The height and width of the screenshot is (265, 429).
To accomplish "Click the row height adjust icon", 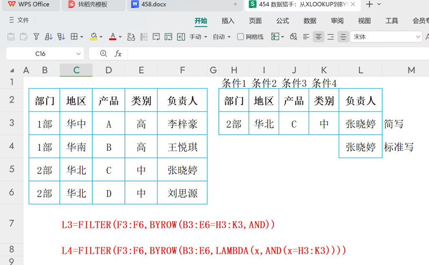I will tap(131, 37).
